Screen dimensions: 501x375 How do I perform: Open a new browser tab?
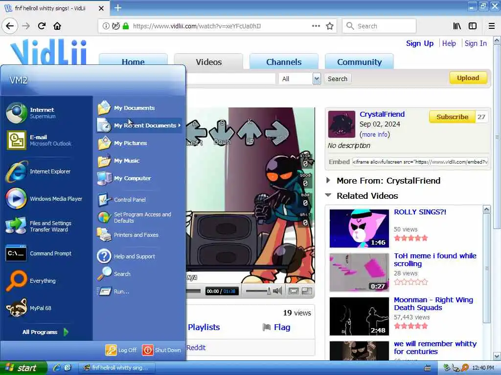(x=118, y=8)
